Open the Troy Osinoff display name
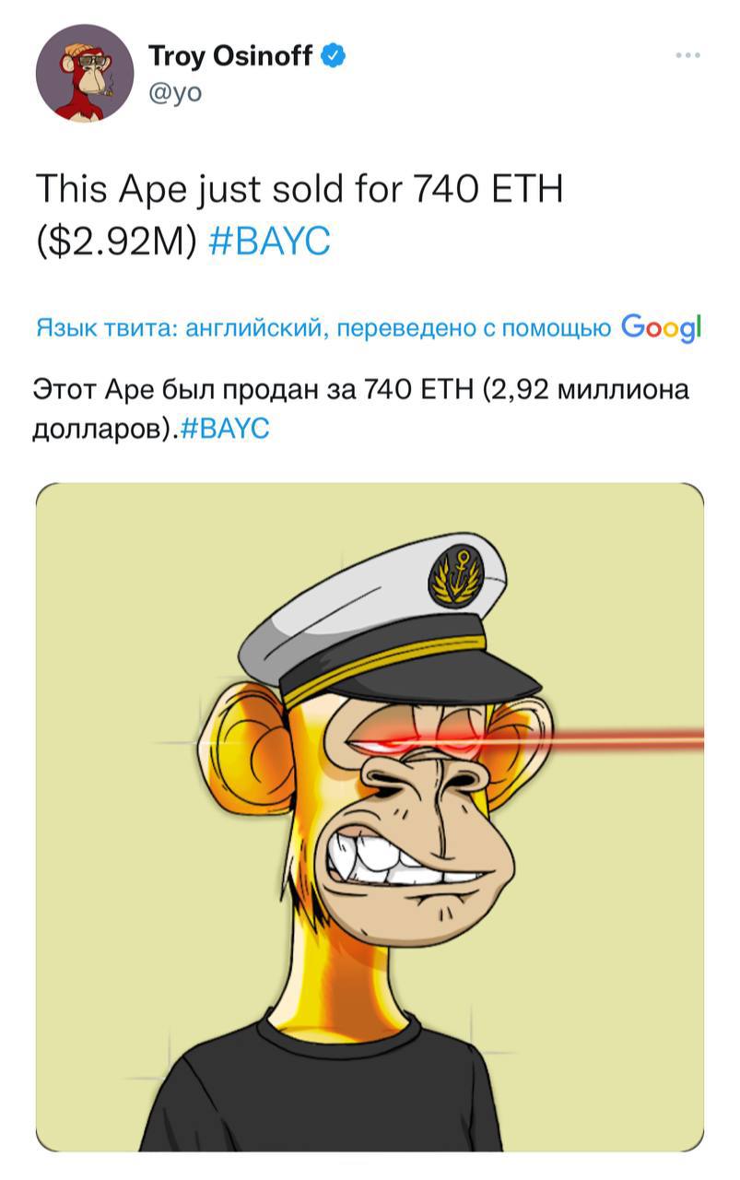The width and height of the screenshot is (740, 1180). (232, 57)
